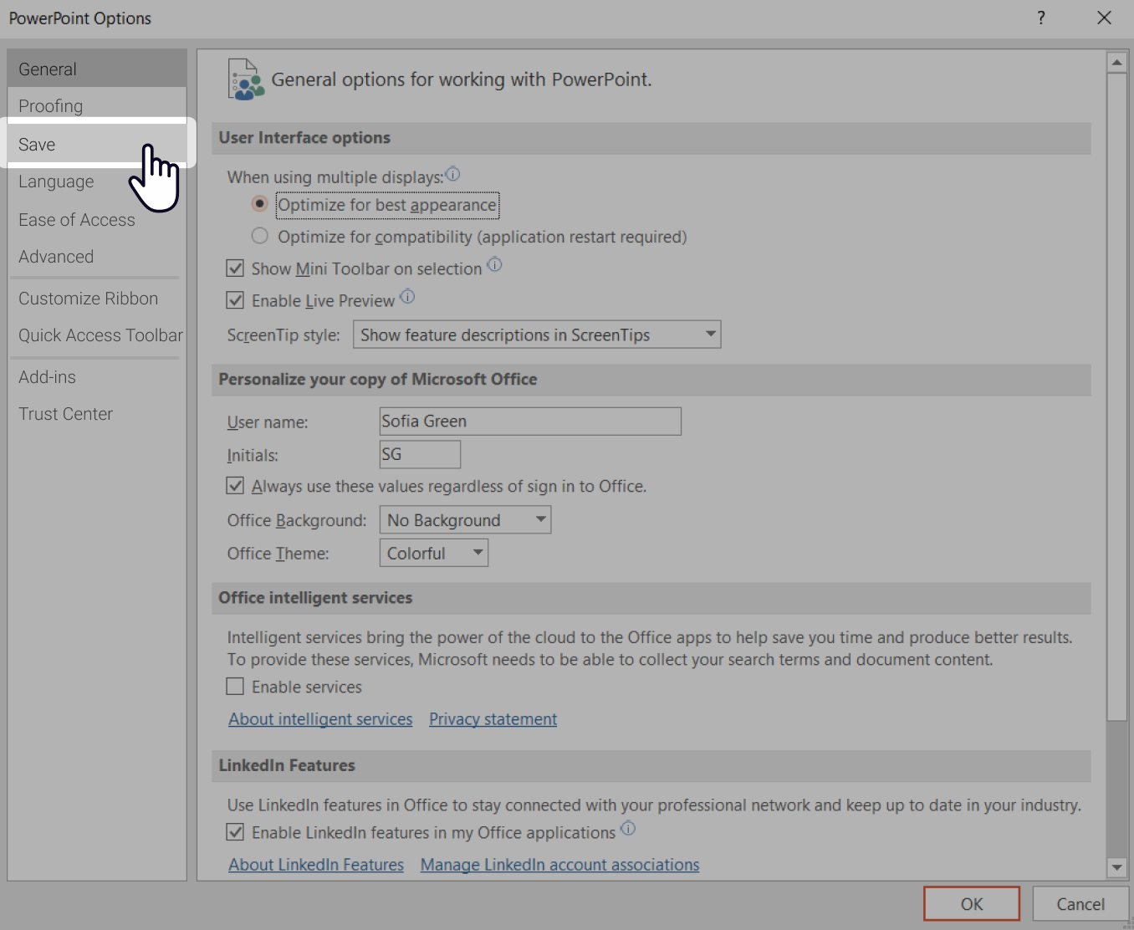Open the Save category
This screenshot has height=930, width=1134.
tap(97, 144)
